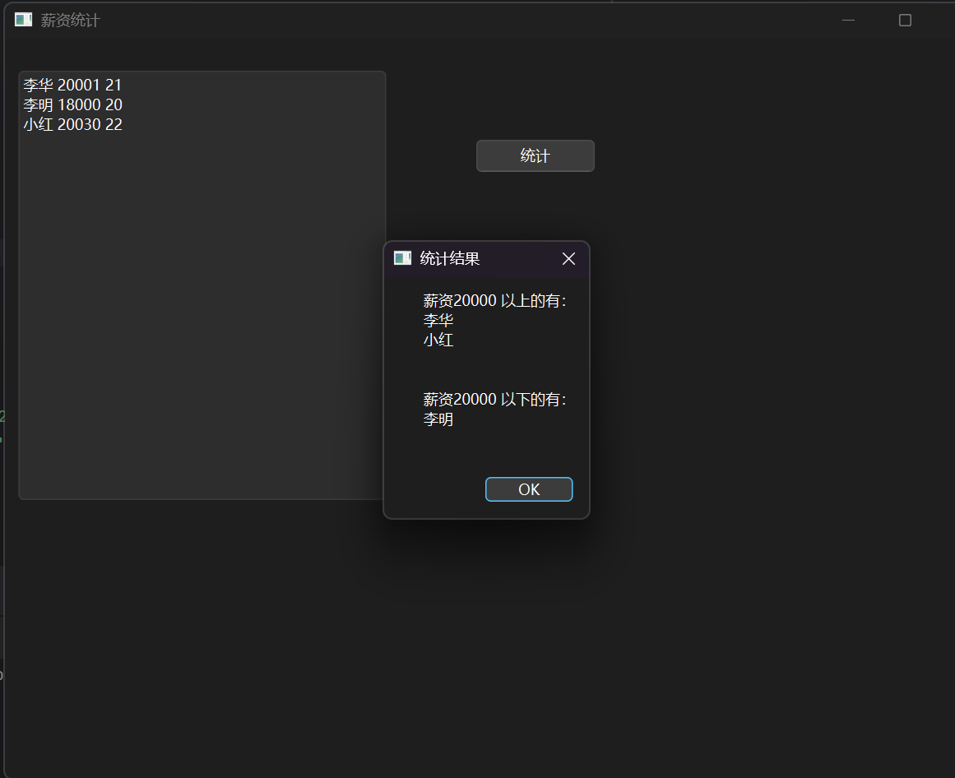Place cursor on name 李华 in text box

tap(38, 85)
